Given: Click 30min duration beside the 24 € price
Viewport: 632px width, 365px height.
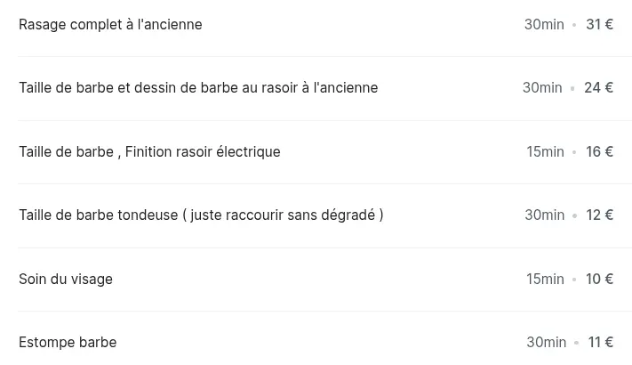Looking at the screenshot, I should click(x=542, y=88).
